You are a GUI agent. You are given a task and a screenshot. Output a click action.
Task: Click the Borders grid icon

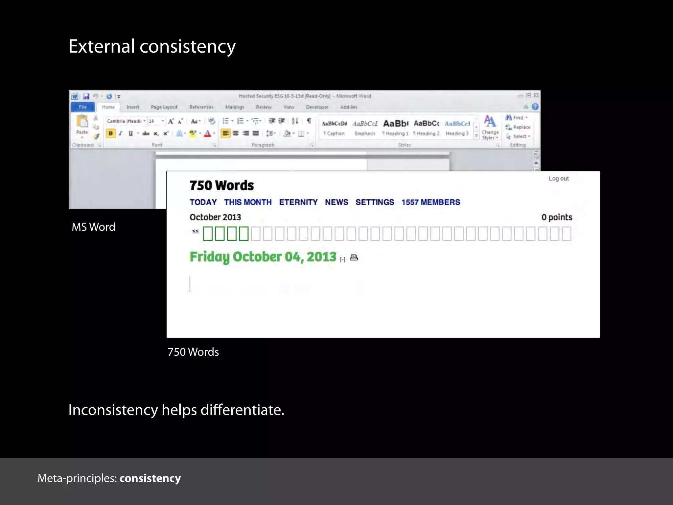pos(301,133)
